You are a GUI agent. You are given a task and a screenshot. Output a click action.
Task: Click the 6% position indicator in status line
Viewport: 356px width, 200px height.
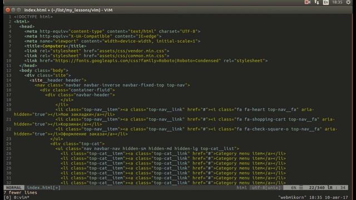[293, 188]
